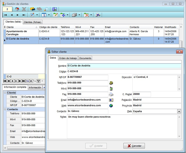Click the Aceptar button
186x153 pixels.
[96, 146]
